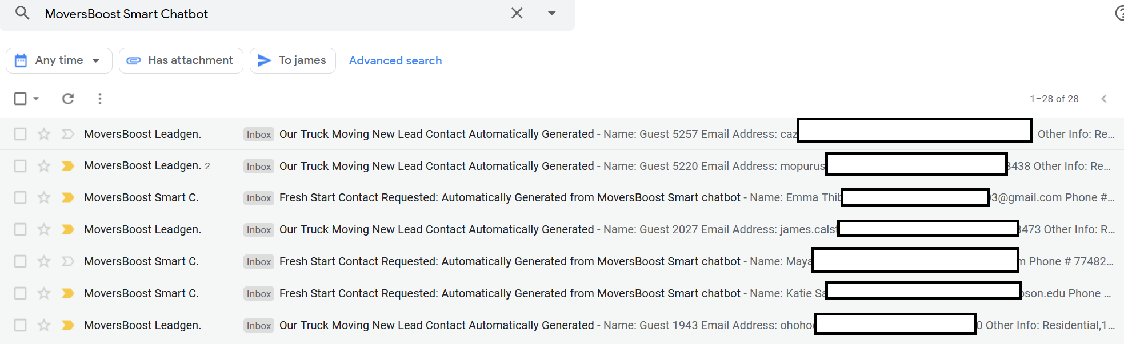Star the Guest 5220 lead email
1124x344 pixels.
click(x=44, y=166)
